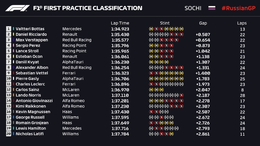Click Magnussen's final hard tyre icon
This screenshot has width=260, height=146.
[x=166, y=112]
